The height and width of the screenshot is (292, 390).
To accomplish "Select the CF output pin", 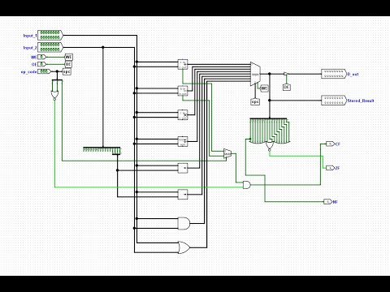I will click(x=330, y=144).
